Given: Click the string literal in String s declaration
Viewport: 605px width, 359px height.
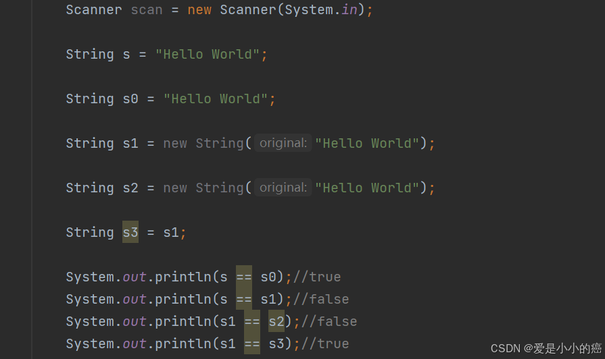Looking at the screenshot, I should tap(208, 54).
